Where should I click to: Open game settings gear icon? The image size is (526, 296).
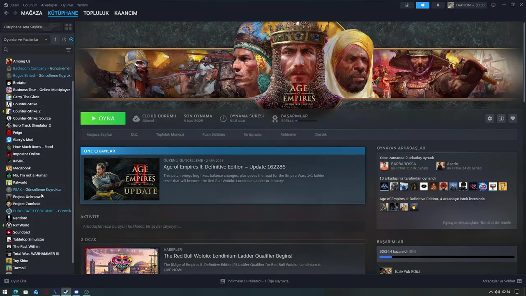click(x=489, y=118)
